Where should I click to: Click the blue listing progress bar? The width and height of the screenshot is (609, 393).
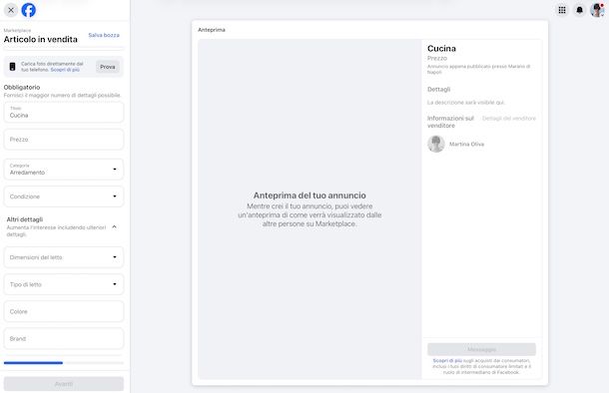[x=33, y=363]
